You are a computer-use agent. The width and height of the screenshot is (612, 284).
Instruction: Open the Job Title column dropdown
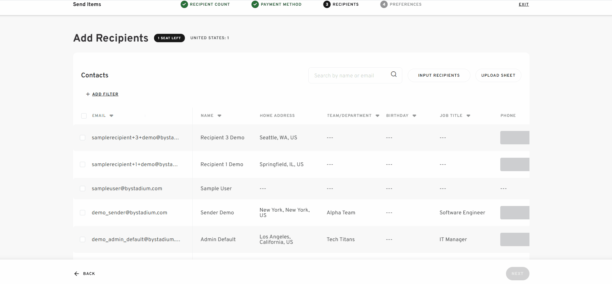[468, 116]
